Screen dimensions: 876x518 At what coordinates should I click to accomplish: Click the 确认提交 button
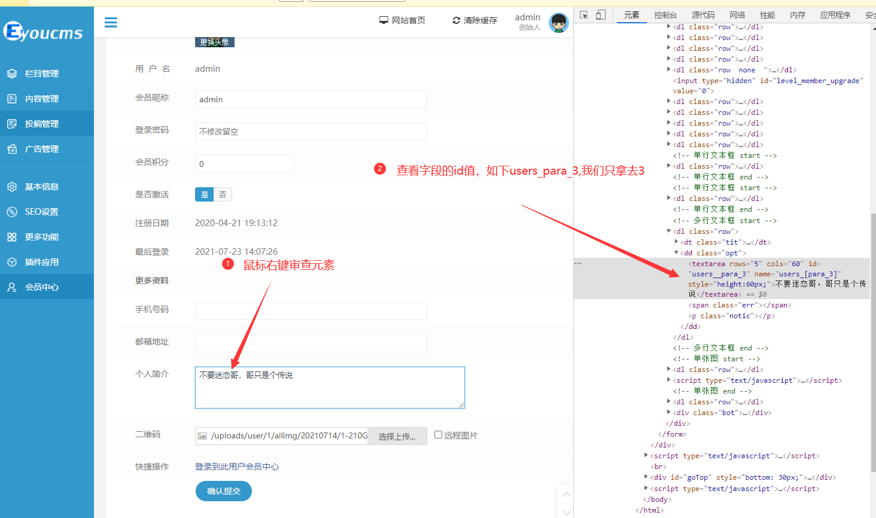224,491
